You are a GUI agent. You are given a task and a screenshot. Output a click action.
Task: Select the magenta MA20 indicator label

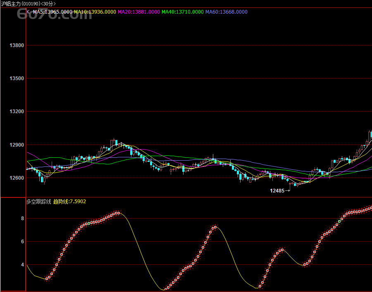pyautogui.click(x=138, y=12)
